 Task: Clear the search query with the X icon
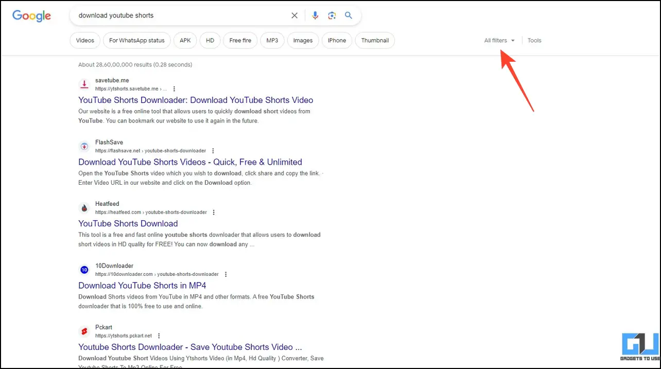click(x=294, y=15)
